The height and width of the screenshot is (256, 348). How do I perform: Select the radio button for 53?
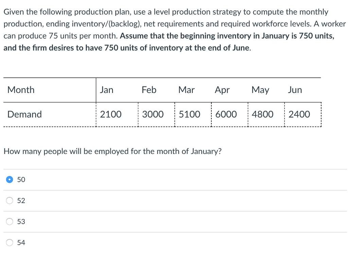tap(10, 222)
